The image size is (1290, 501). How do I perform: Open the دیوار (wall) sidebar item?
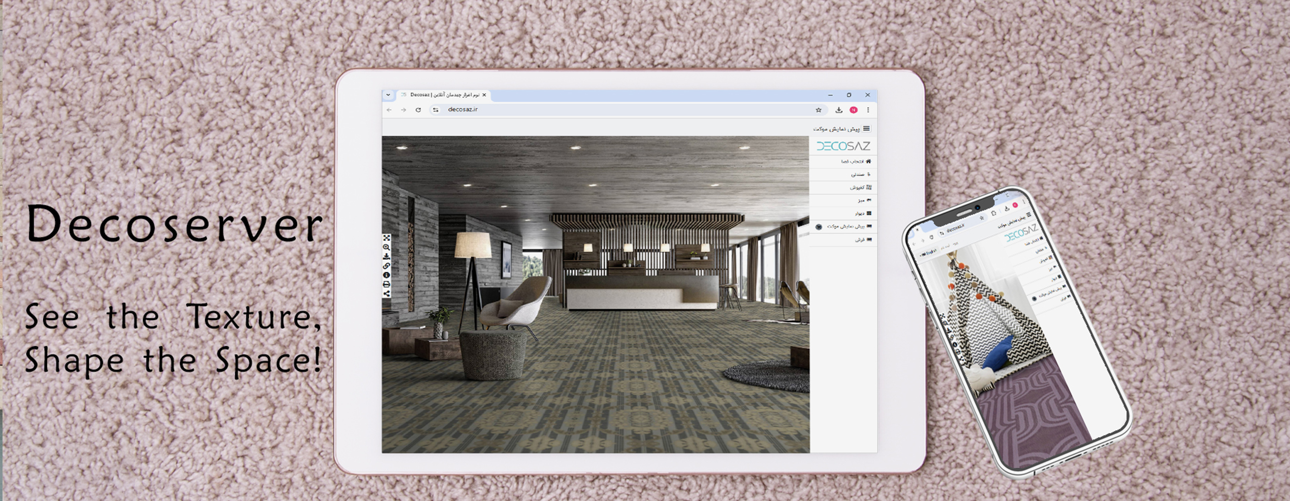pyautogui.click(x=862, y=213)
